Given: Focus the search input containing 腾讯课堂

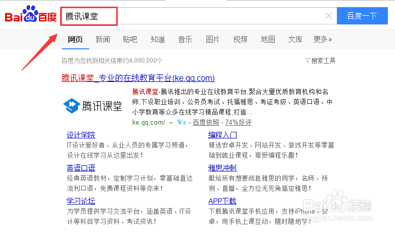Looking at the screenshot, I should pyautogui.click(x=199, y=16).
